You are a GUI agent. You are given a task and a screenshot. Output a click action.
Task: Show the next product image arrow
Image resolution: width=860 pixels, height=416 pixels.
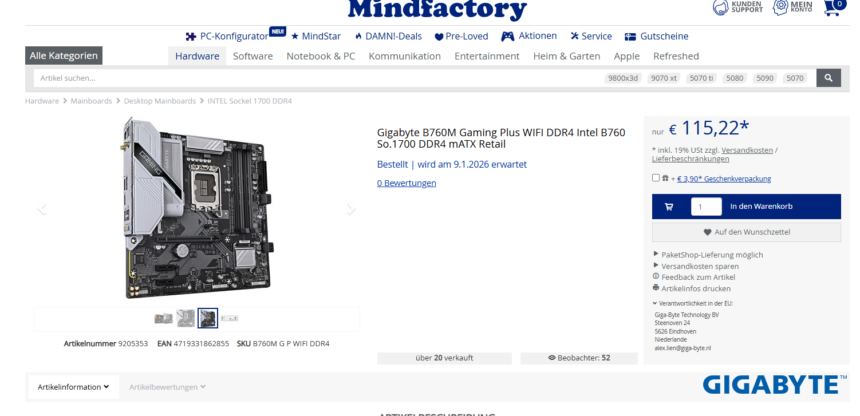352,209
